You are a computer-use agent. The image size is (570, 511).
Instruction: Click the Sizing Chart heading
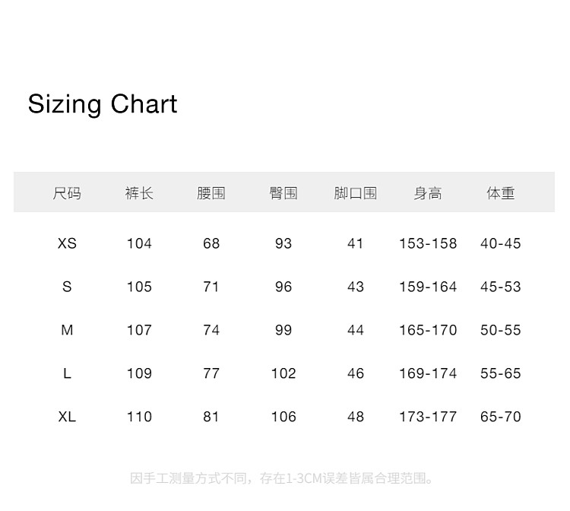pyautogui.click(x=103, y=104)
